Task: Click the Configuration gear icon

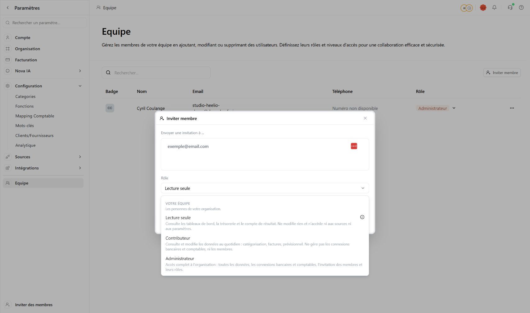Action: 8,86
